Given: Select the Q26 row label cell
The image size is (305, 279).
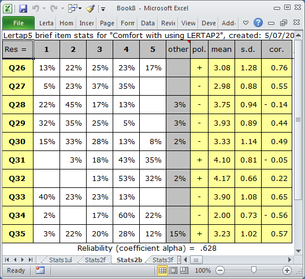Looking at the screenshot, I should (x=17, y=68).
